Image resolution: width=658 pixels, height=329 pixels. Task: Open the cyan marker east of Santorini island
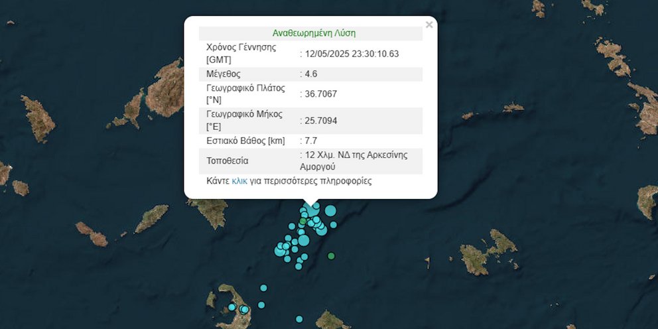[261, 305]
